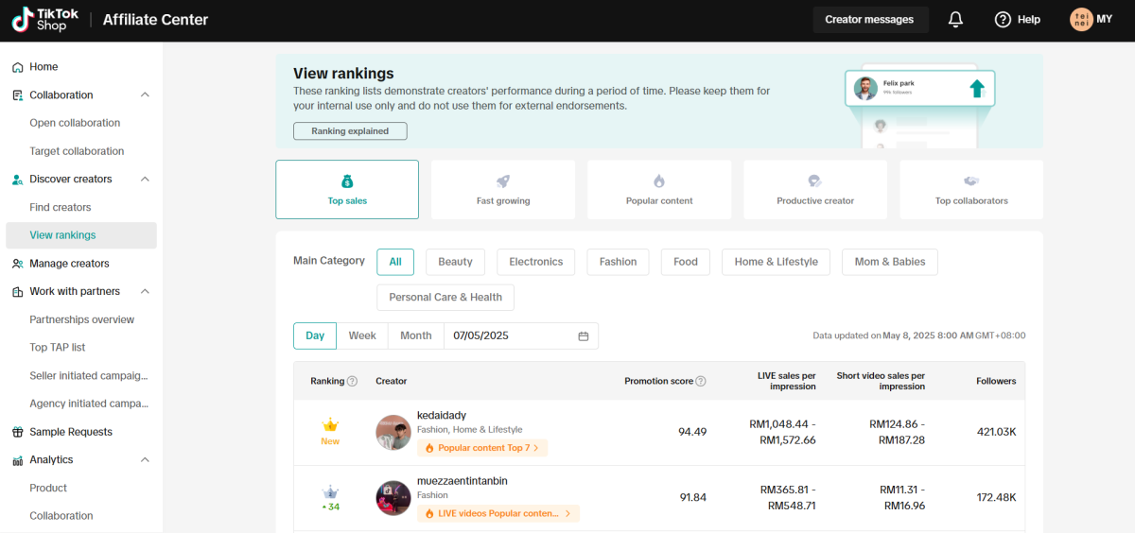Click the Manage creators sidebar icon

pos(18,264)
